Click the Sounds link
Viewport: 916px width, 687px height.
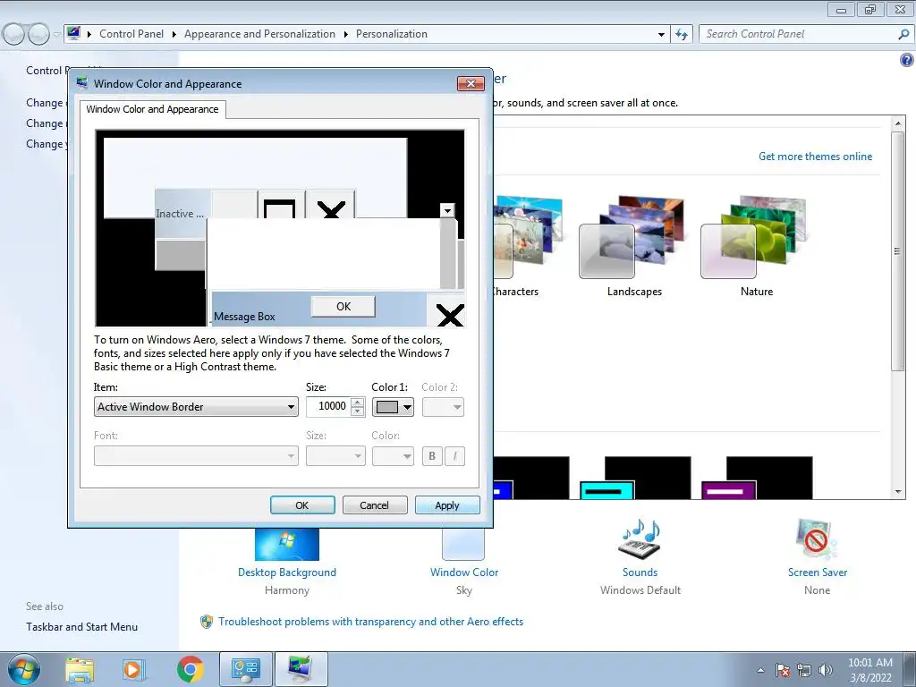coord(640,572)
